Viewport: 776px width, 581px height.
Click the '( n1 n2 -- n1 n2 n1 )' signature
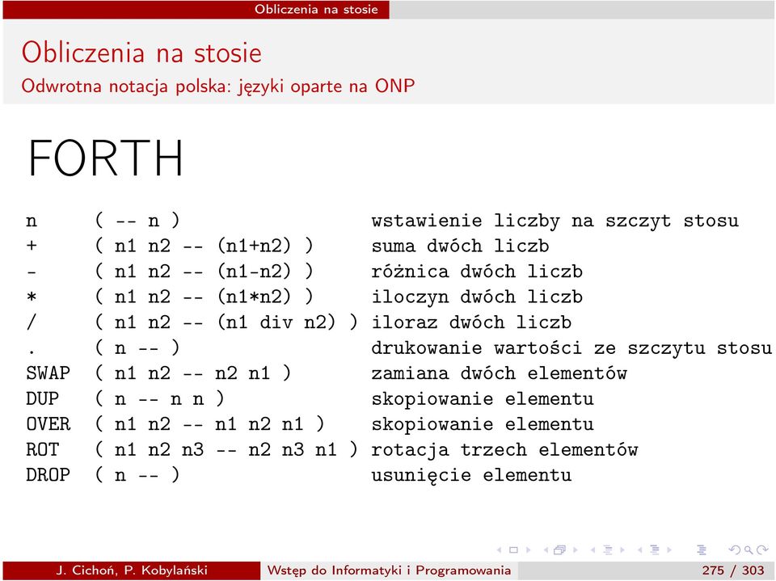pos(209,424)
